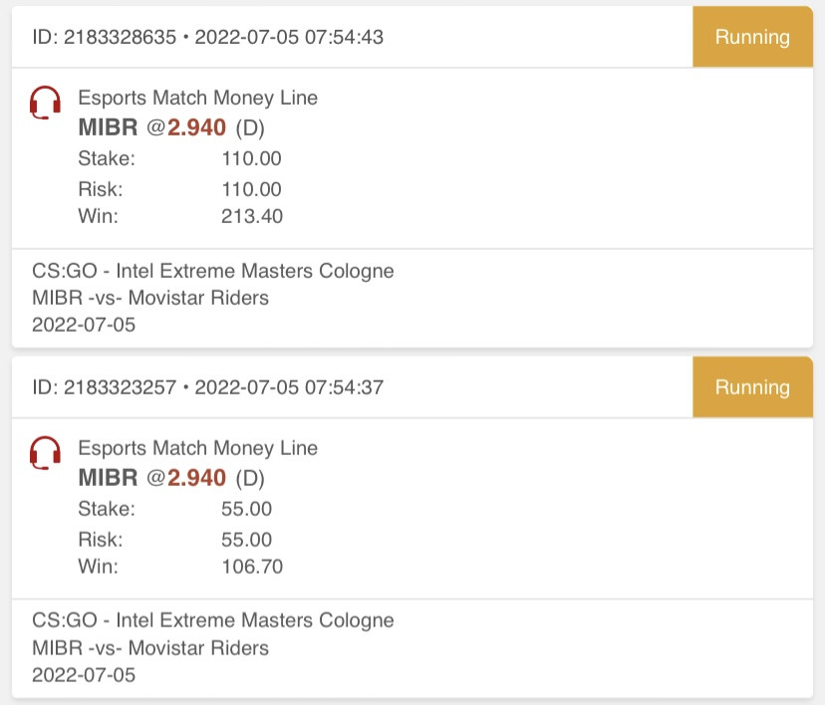Click the 106.70 win amount
Image resolution: width=825 pixels, height=705 pixels.
point(252,567)
